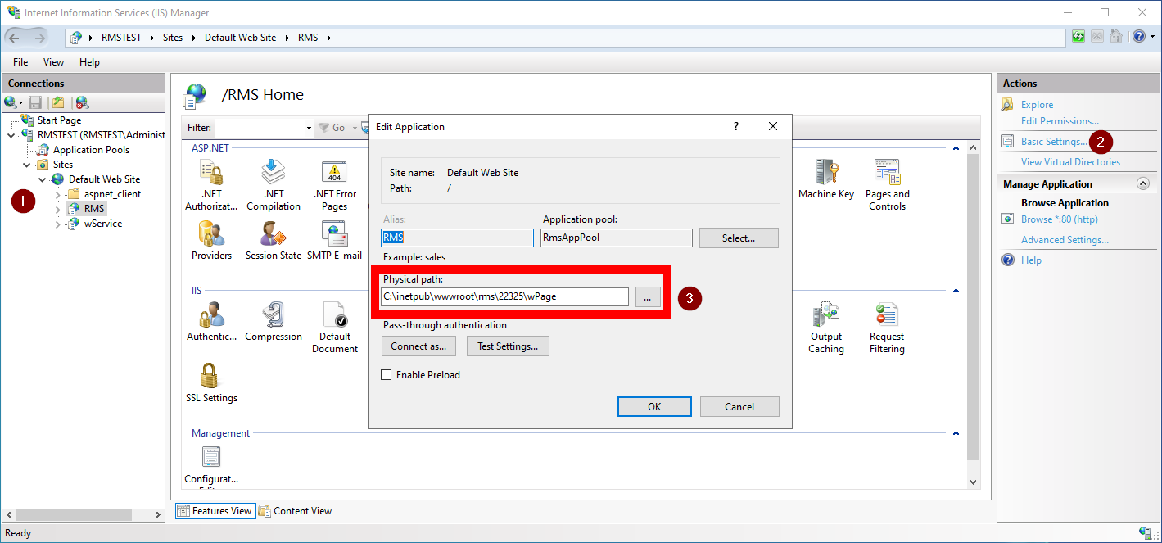Toggle the Enable Preload checkbox
This screenshot has width=1162, height=543.
pos(387,375)
